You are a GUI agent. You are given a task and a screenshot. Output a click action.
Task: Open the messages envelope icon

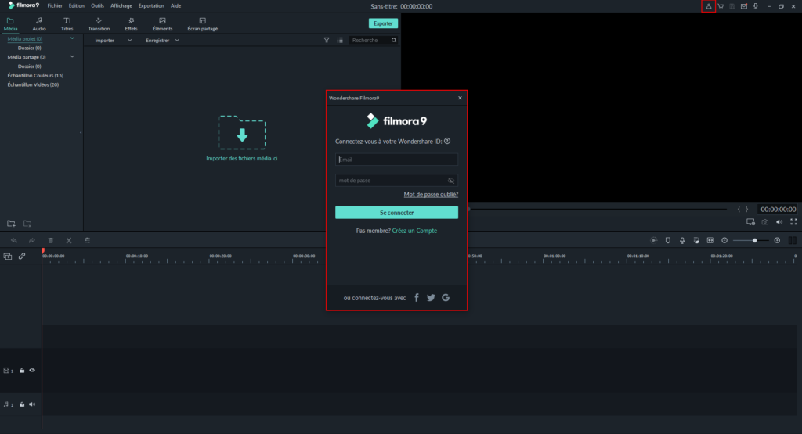(x=744, y=6)
